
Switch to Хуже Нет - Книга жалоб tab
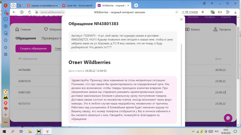point(78,5)
